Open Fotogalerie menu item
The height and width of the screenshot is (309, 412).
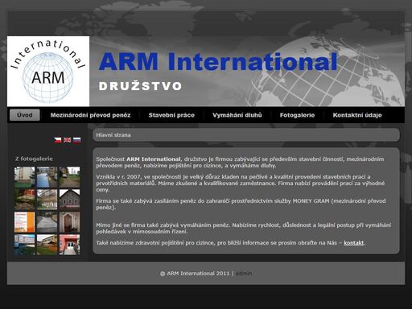point(297,115)
